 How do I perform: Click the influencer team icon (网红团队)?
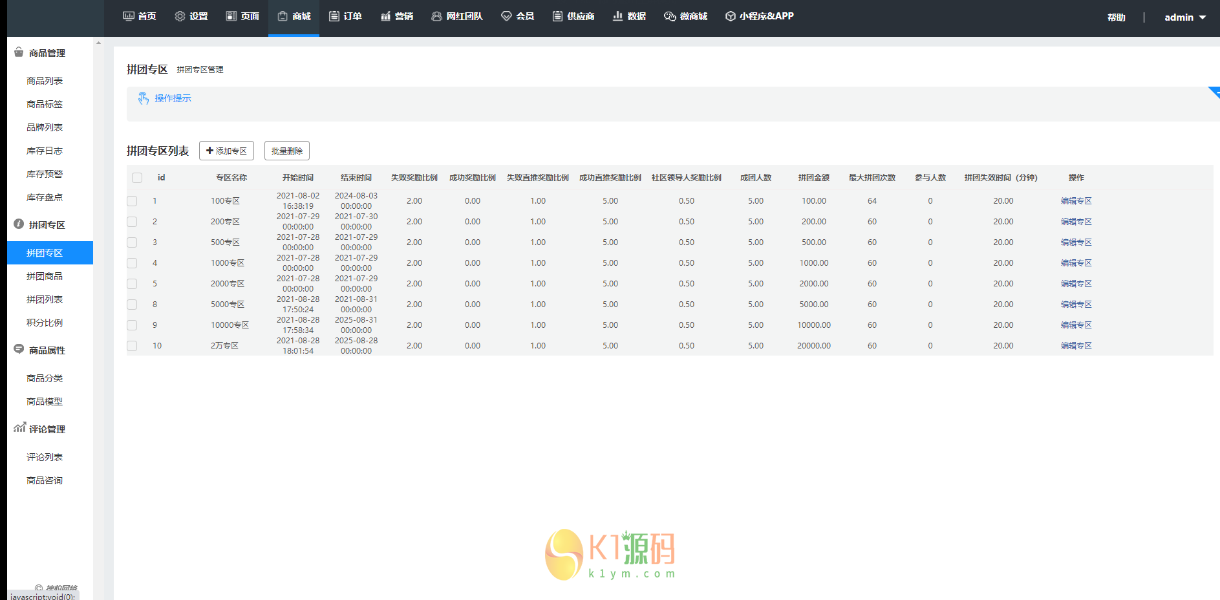click(x=437, y=16)
